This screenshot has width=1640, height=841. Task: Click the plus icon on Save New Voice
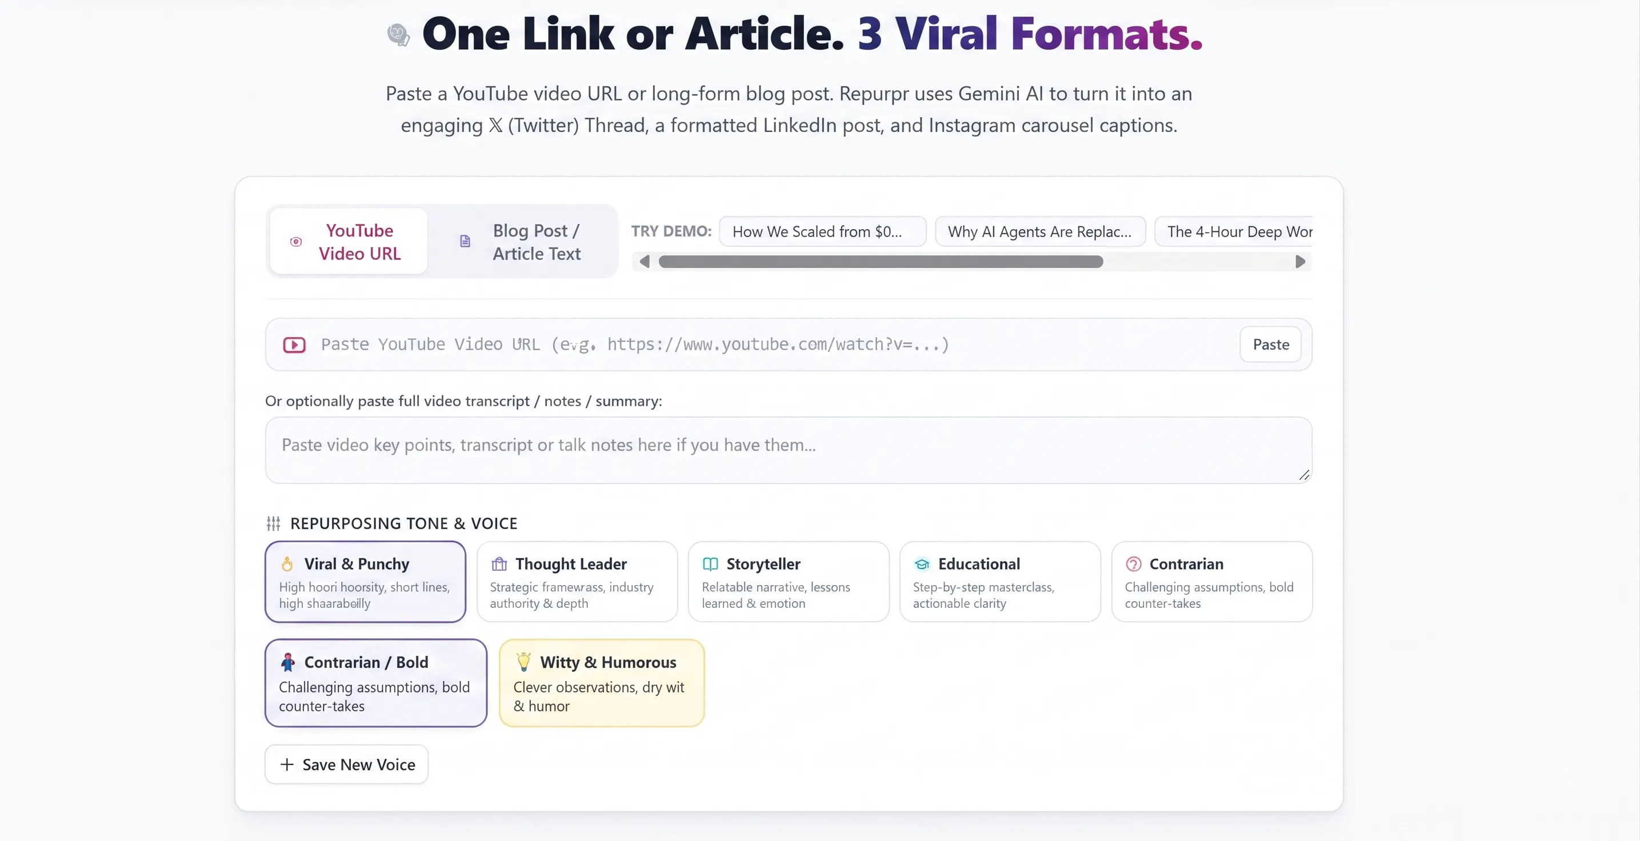[x=287, y=764]
